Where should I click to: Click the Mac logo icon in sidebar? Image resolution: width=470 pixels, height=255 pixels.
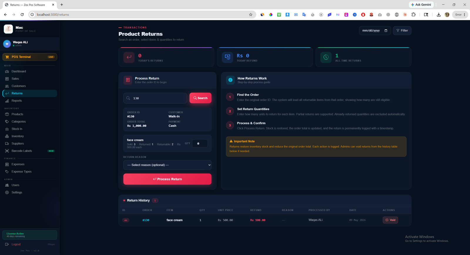(8, 29)
